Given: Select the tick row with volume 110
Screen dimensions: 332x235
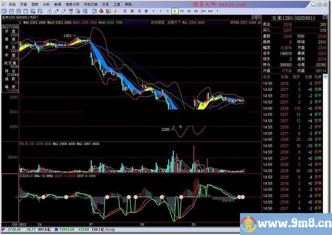Looking at the screenshot, I should pyautogui.click(x=292, y=108).
